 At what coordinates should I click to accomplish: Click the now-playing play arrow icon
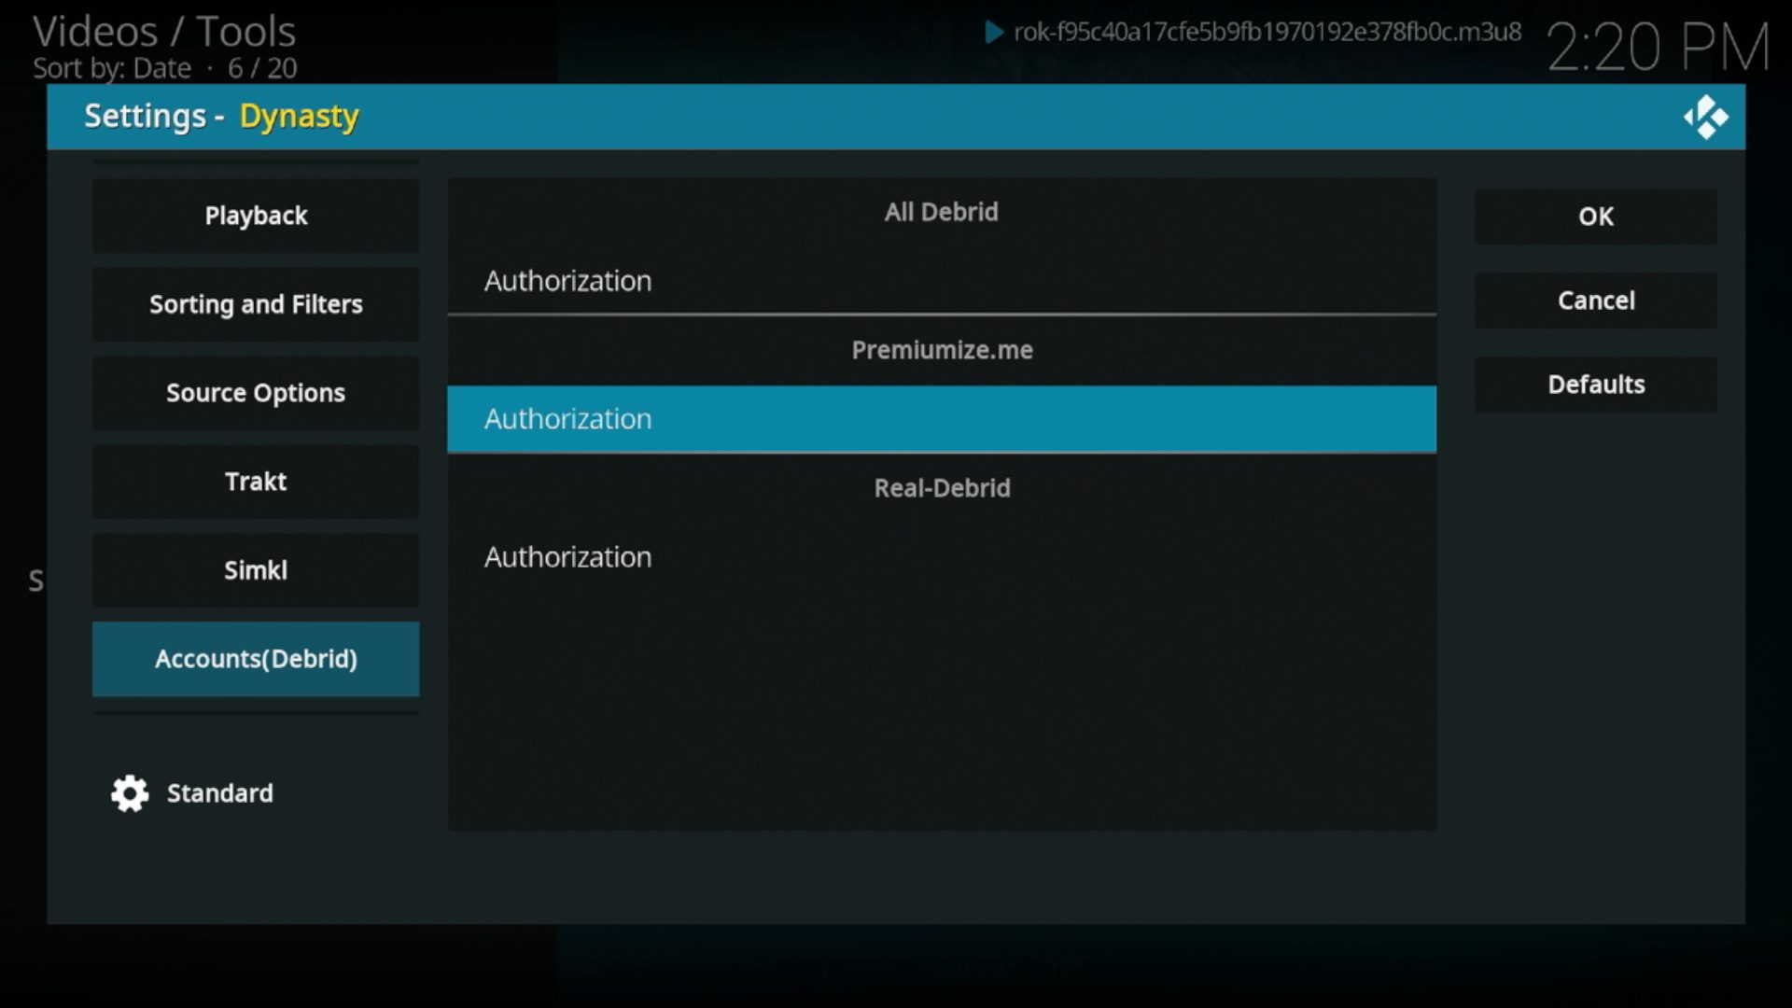(994, 33)
